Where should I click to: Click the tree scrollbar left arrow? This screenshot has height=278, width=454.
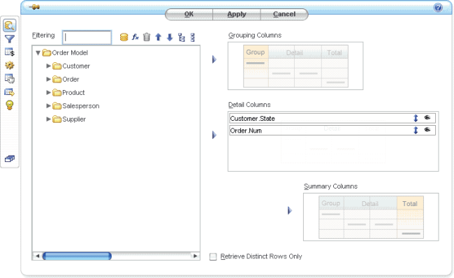[x=37, y=256]
